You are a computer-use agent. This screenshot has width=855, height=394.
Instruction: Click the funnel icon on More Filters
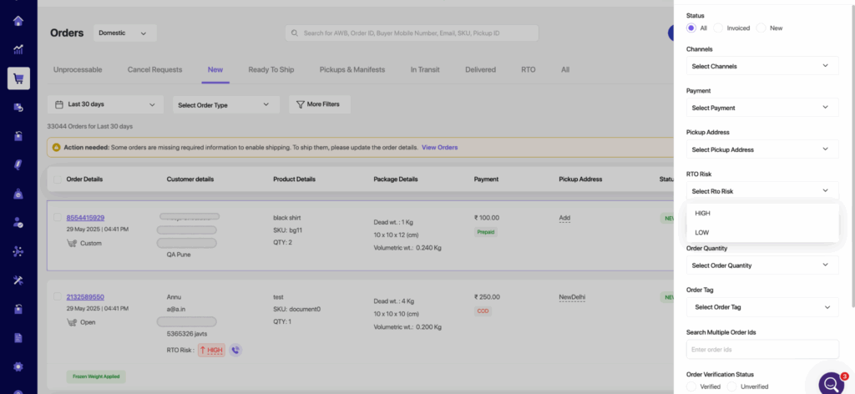[x=301, y=104]
